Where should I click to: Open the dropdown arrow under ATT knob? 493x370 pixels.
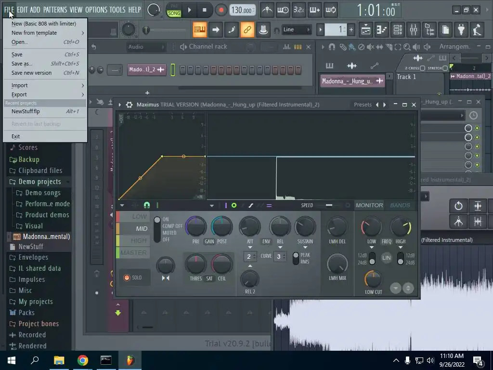click(x=250, y=248)
